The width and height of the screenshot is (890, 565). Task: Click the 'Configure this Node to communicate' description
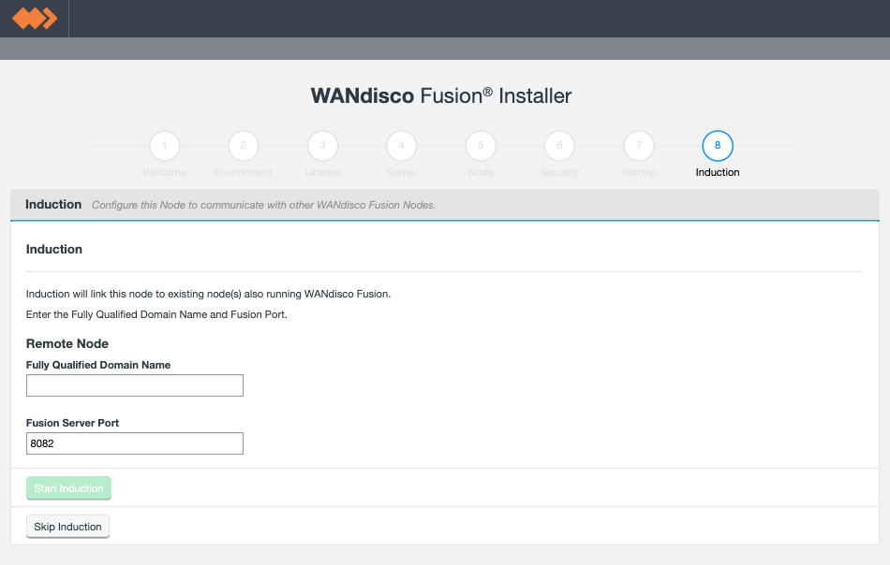[264, 205]
